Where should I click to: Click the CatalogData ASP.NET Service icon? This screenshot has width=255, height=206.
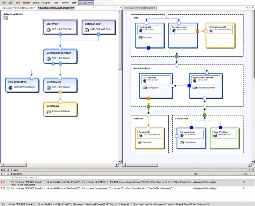48,88
